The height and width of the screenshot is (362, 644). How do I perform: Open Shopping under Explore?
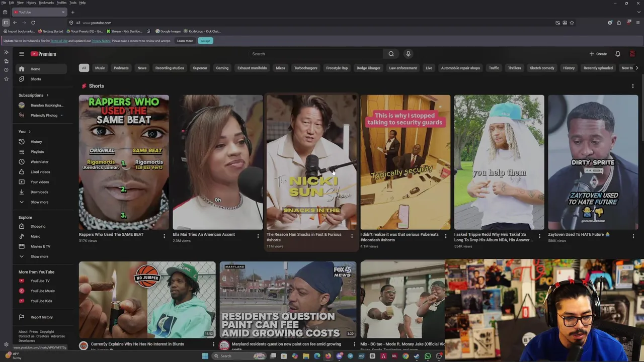(x=42, y=226)
